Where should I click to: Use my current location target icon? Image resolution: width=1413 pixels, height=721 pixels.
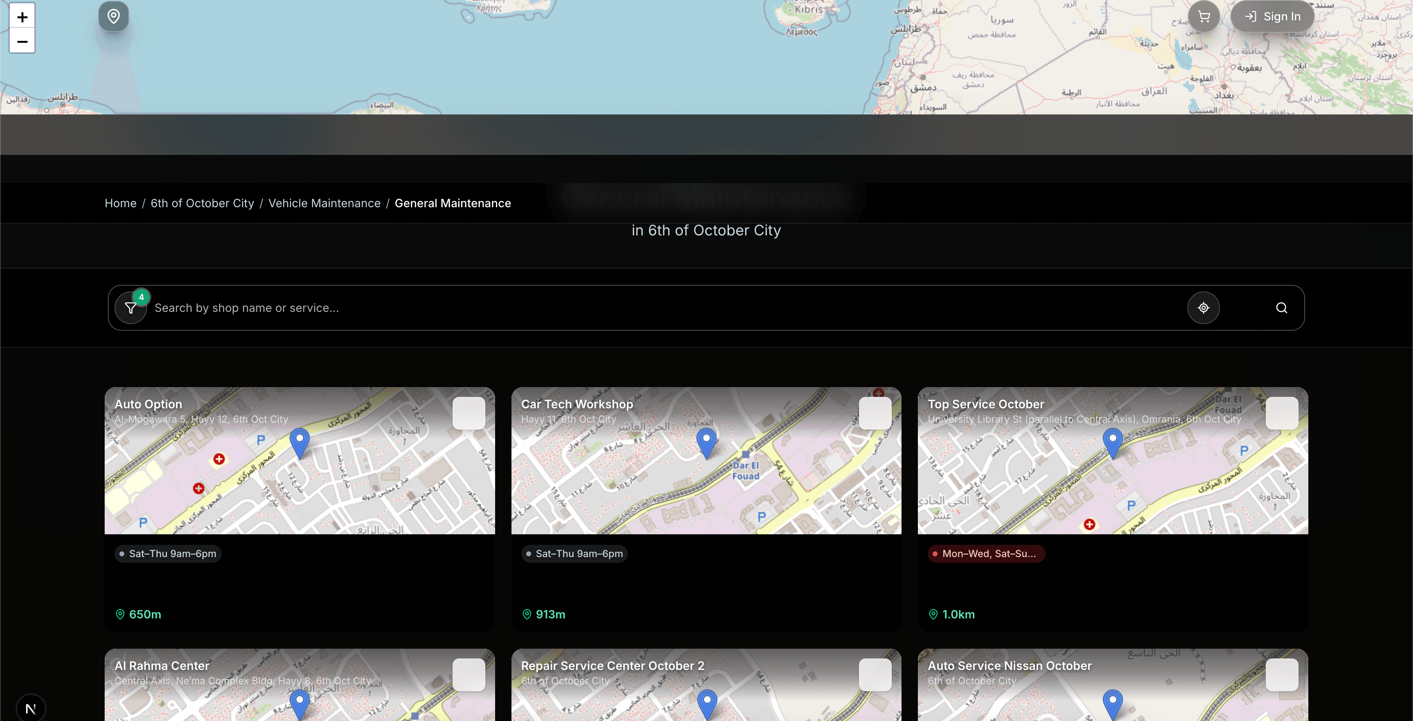tap(1204, 308)
